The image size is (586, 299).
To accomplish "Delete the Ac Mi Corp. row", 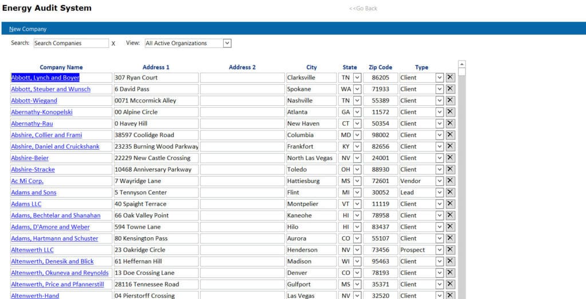I will tap(450, 181).
